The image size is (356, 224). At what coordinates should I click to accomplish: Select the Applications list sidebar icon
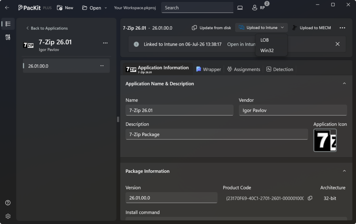8,24
